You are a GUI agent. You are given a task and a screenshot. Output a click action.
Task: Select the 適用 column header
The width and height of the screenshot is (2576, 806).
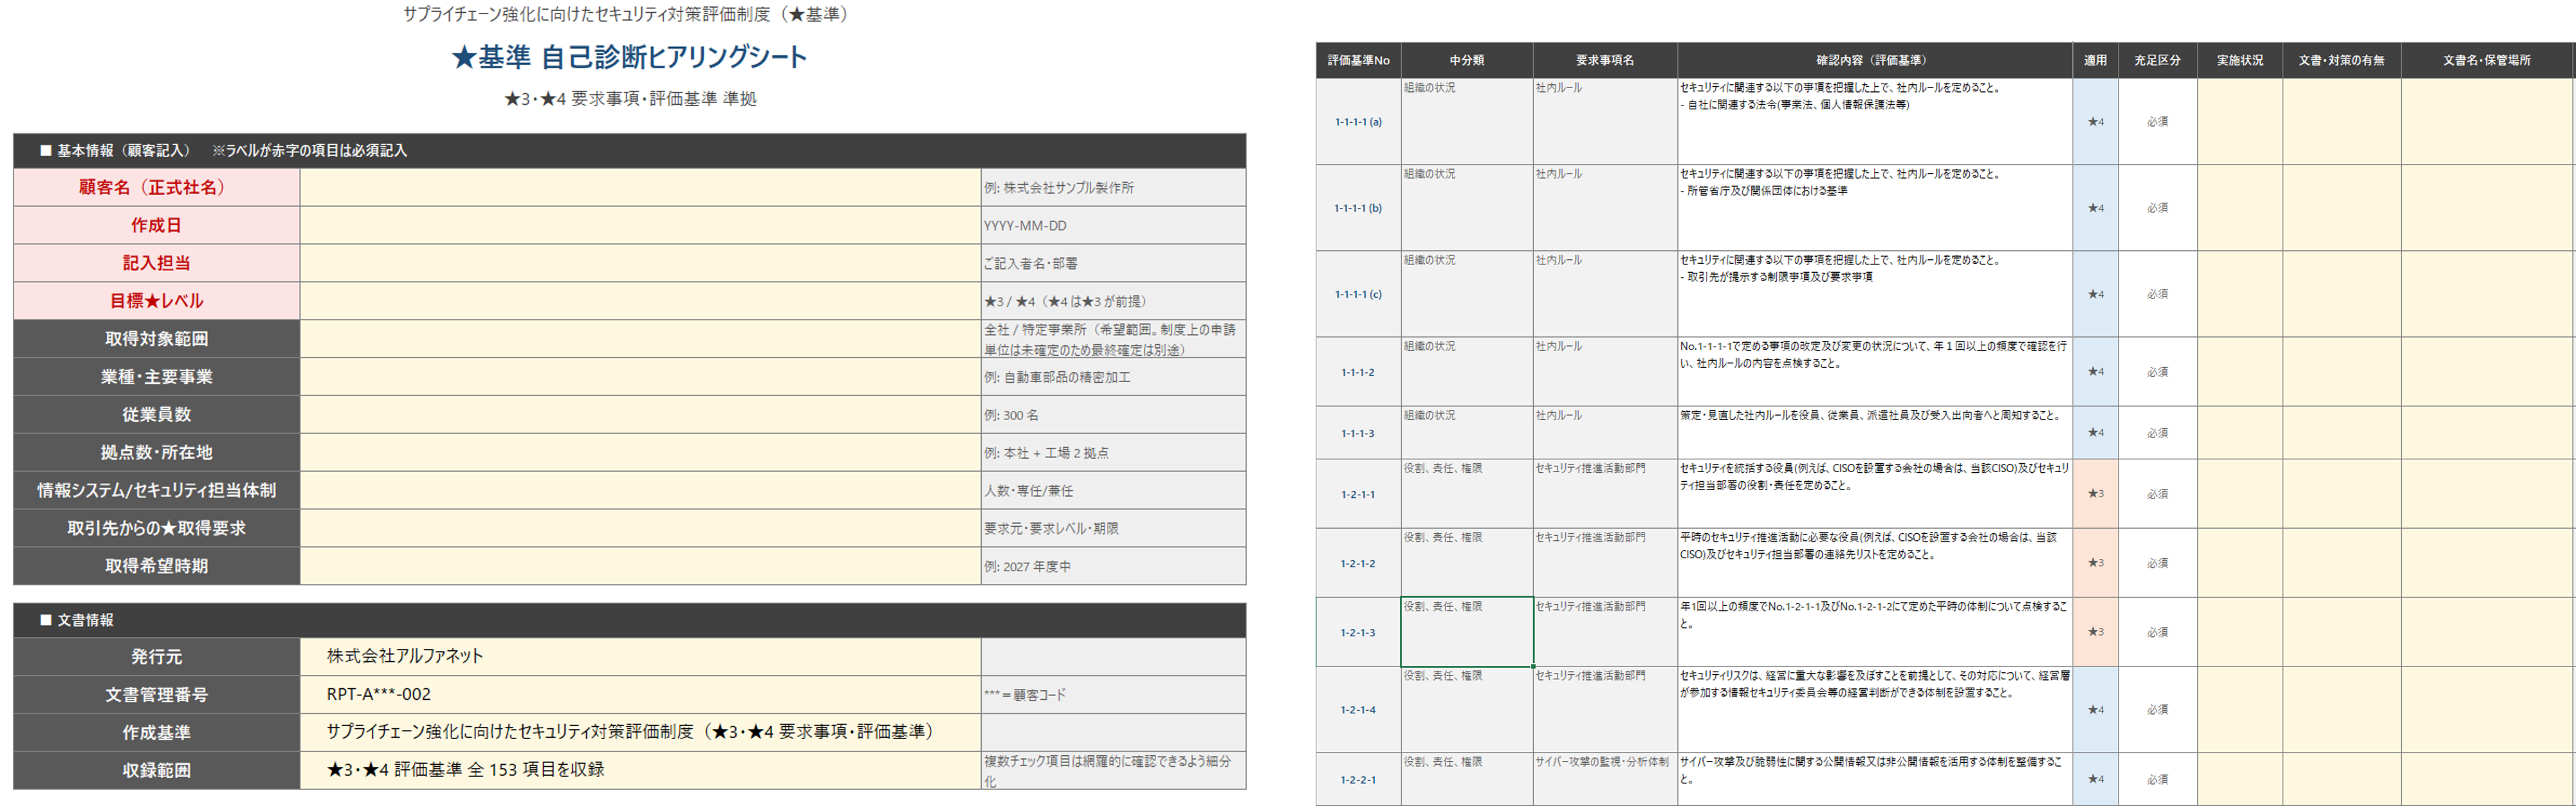2095,60
